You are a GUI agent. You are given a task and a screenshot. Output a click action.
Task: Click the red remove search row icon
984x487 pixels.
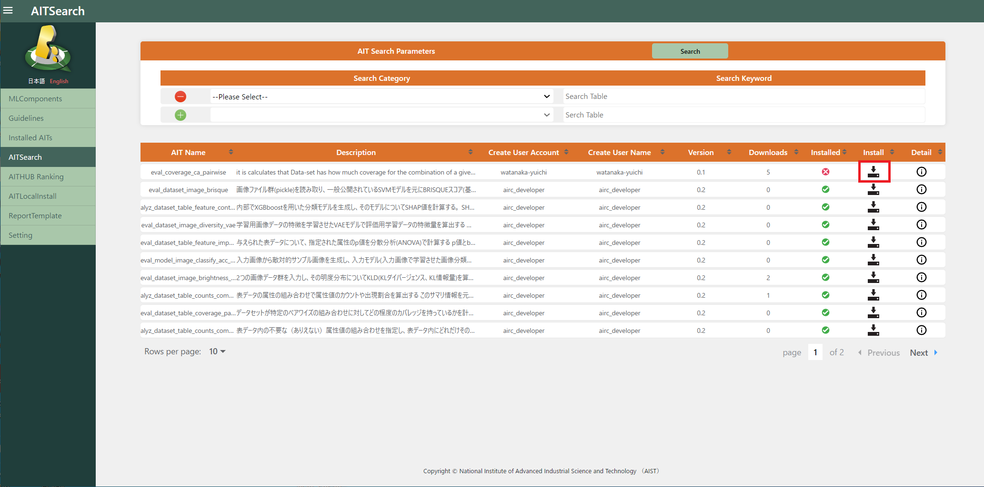(x=181, y=97)
